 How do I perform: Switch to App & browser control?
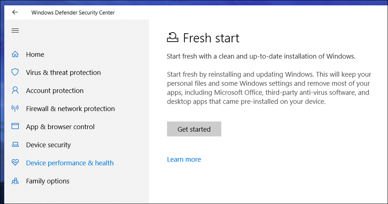coord(60,126)
